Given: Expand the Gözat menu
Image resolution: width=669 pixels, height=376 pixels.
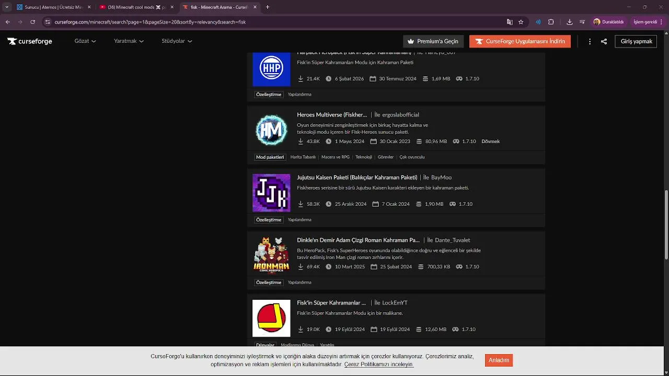Looking at the screenshot, I should coord(85,41).
